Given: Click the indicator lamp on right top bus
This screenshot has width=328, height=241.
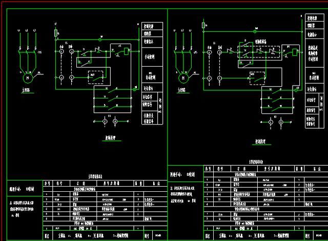Looking at the screenshot, I should click(255, 32).
